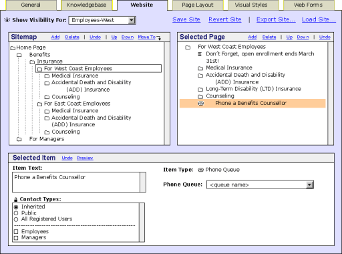This screenshot has height=254, width=342.
Task: Switch to the Web Forms tab
Action: [308, 5]
